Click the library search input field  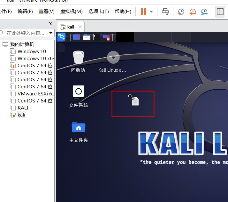(x=26, y=33)
